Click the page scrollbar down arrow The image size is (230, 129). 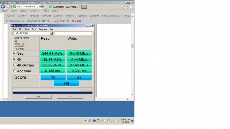coord(132,95)
